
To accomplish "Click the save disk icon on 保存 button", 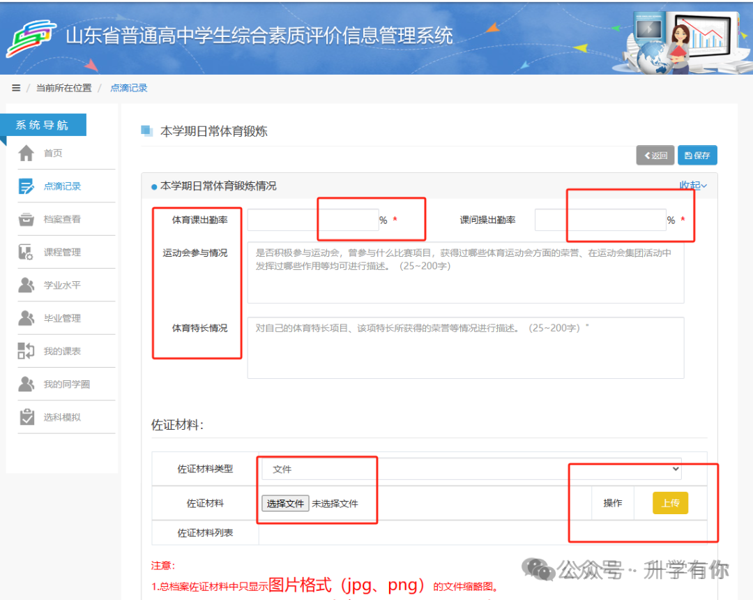I will coord(687,155).
